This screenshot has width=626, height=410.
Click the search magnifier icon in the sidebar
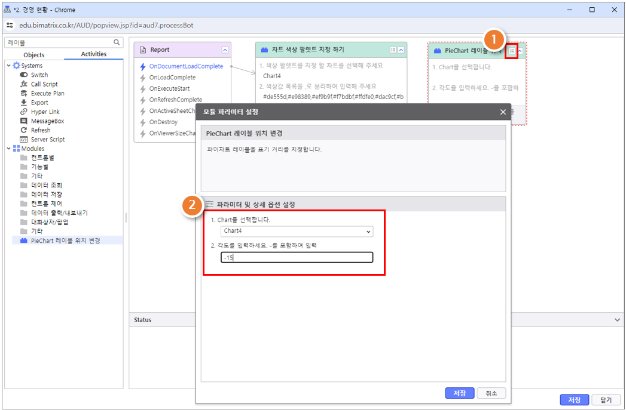pos(117,42)
